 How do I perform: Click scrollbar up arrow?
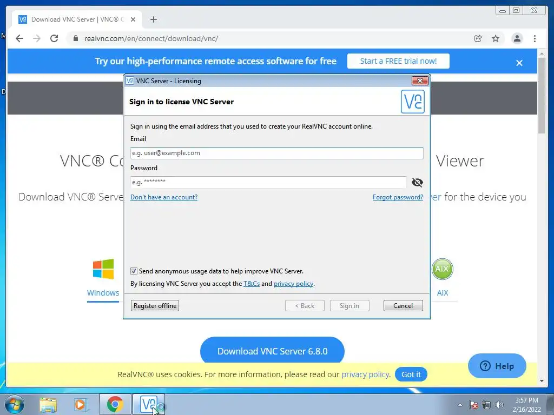(542, 53)
